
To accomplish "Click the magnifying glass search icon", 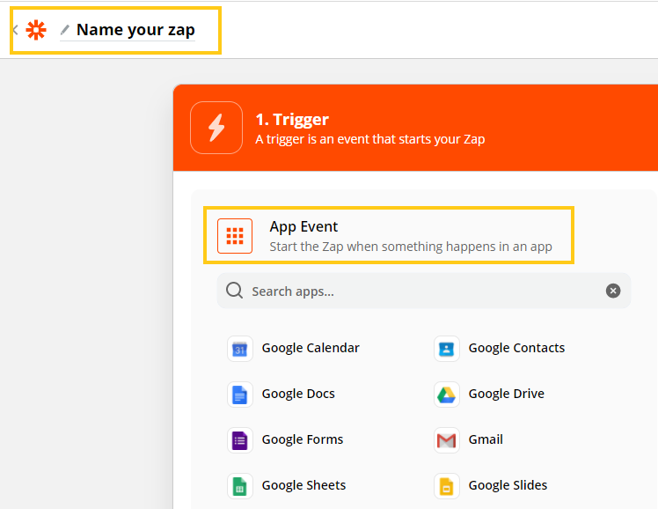I will (x=234, y=291).
